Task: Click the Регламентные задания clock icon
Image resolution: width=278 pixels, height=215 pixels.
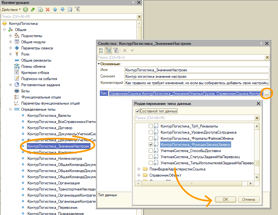Action: coord(17,85)
